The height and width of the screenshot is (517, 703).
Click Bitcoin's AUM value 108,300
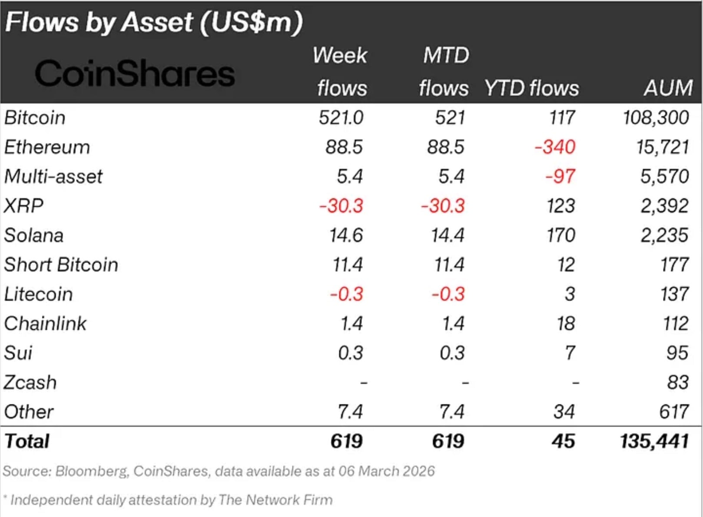pos(656,118)
